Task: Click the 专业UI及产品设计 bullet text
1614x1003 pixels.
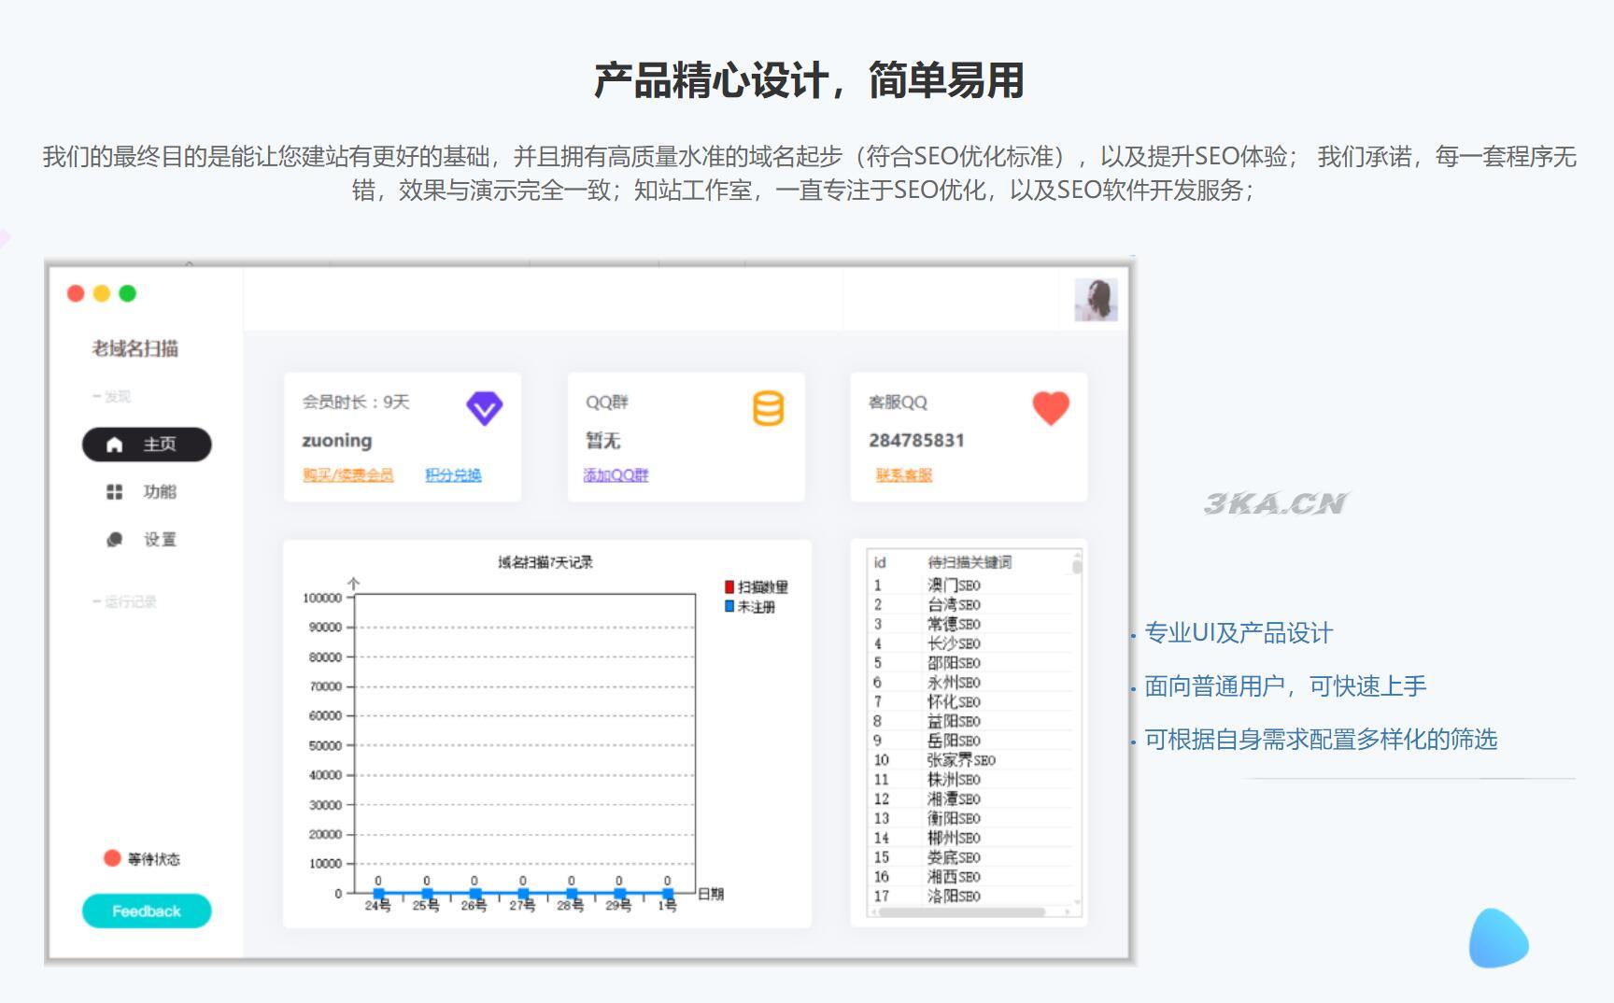Action: pyautogui.click(x=1239, y=633)
